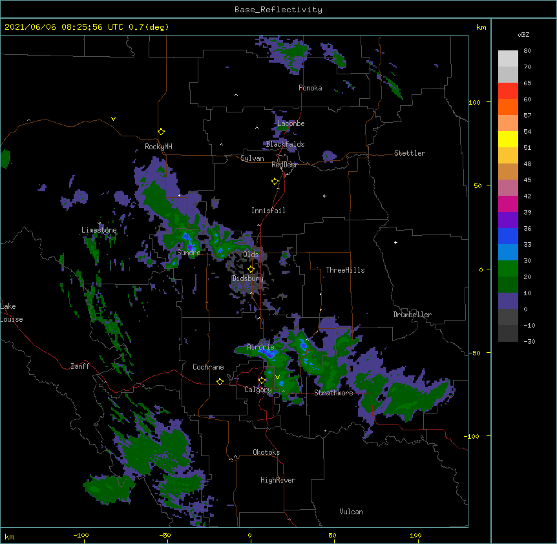
Task: Click the orange 60 dBZ legend swatch
Action: (508, 107)
